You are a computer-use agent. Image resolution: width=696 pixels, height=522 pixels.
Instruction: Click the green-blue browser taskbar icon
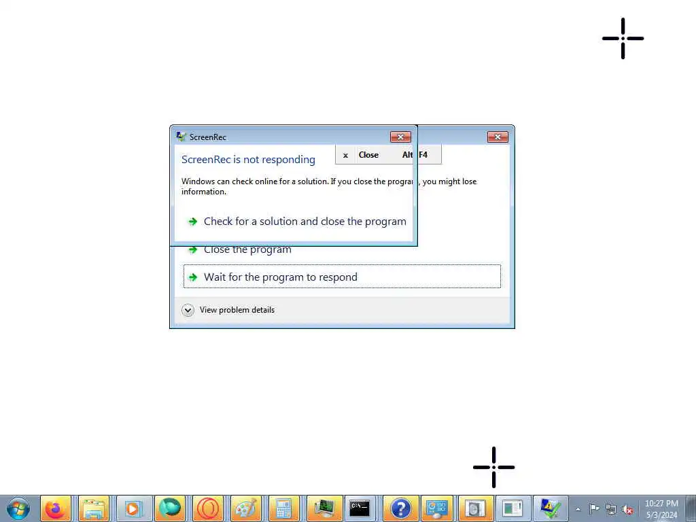(170, 508)
